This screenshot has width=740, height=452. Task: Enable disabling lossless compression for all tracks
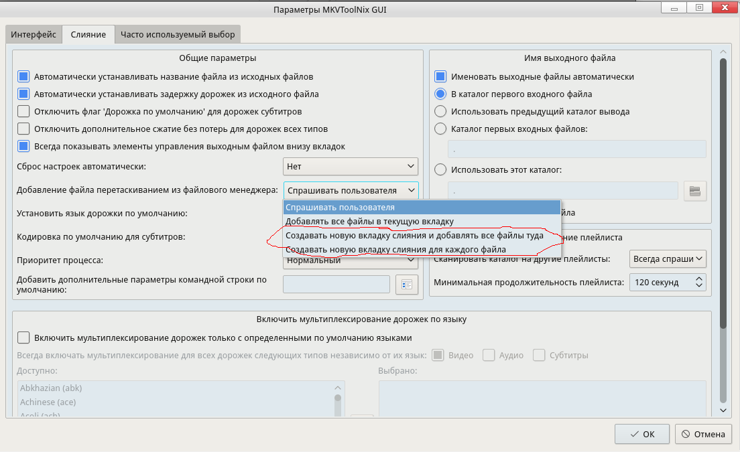click(23, 129)
